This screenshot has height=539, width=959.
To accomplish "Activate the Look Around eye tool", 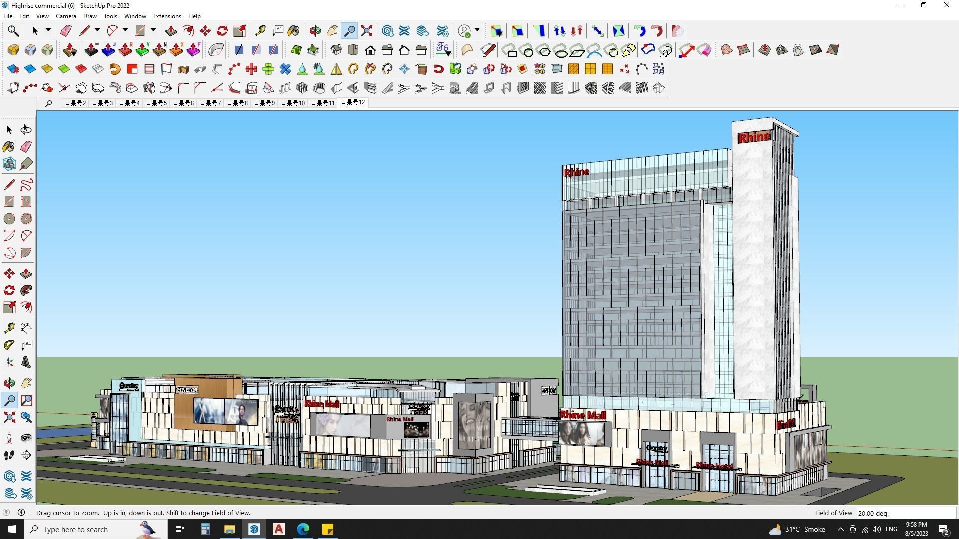I will point(26,438).
